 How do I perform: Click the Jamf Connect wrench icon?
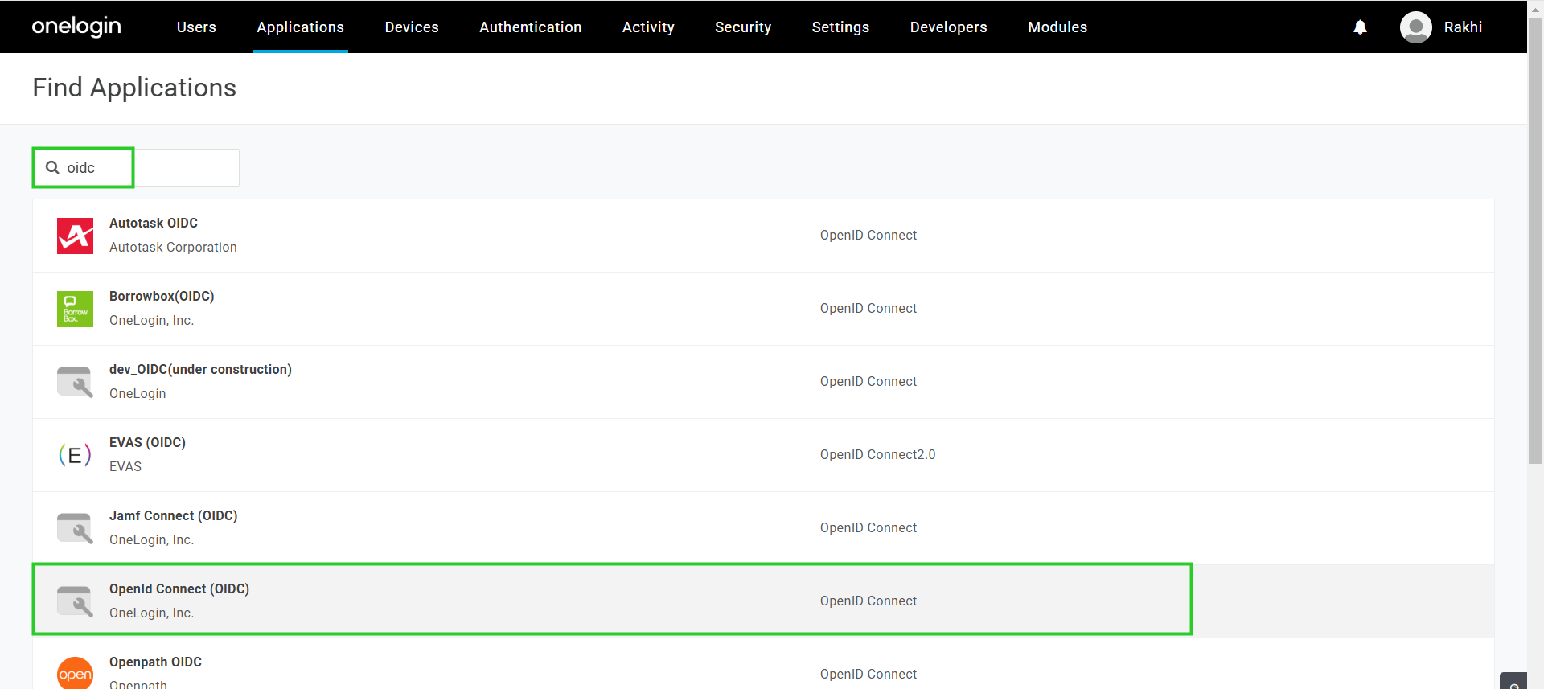coord(75,528)
